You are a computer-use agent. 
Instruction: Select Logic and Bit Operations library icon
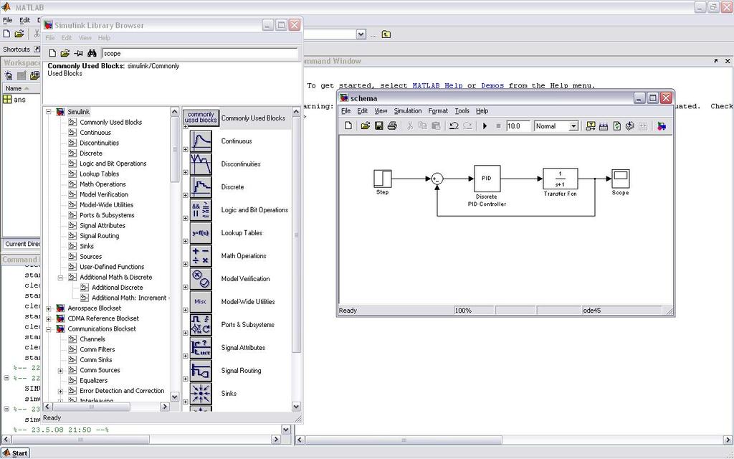coord(201,210)
